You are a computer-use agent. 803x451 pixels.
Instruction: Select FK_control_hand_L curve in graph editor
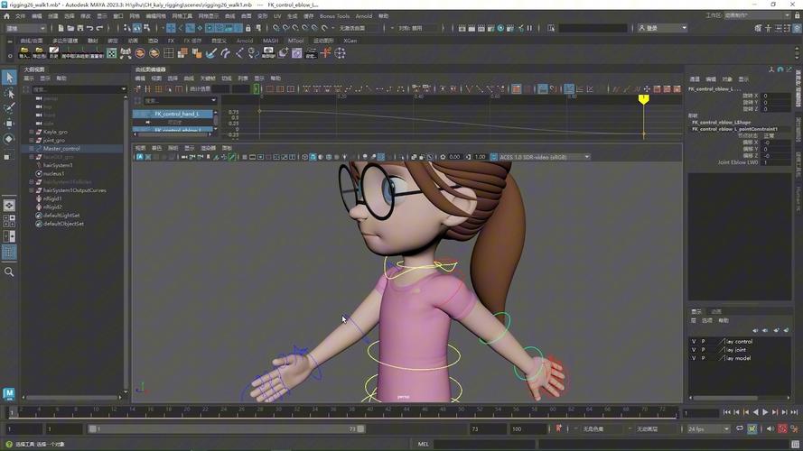click(176, 115)
